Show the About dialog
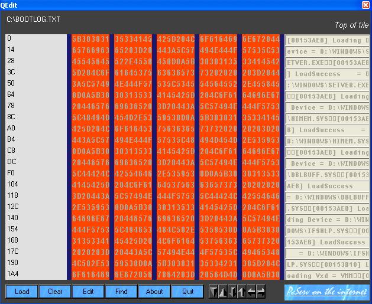 154,292
